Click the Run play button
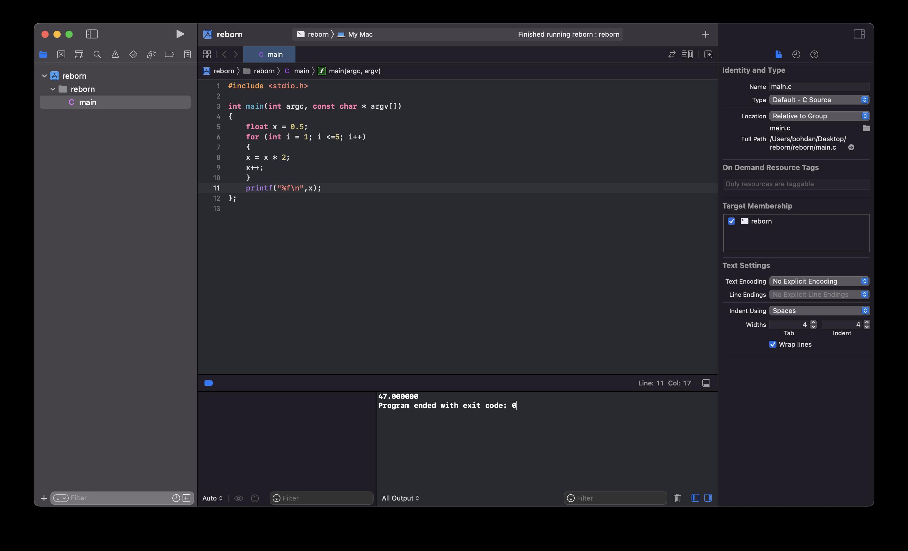 180,34
